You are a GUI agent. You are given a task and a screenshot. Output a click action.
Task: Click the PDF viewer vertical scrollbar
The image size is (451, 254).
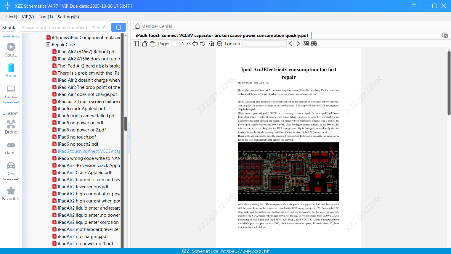[449, 83]
